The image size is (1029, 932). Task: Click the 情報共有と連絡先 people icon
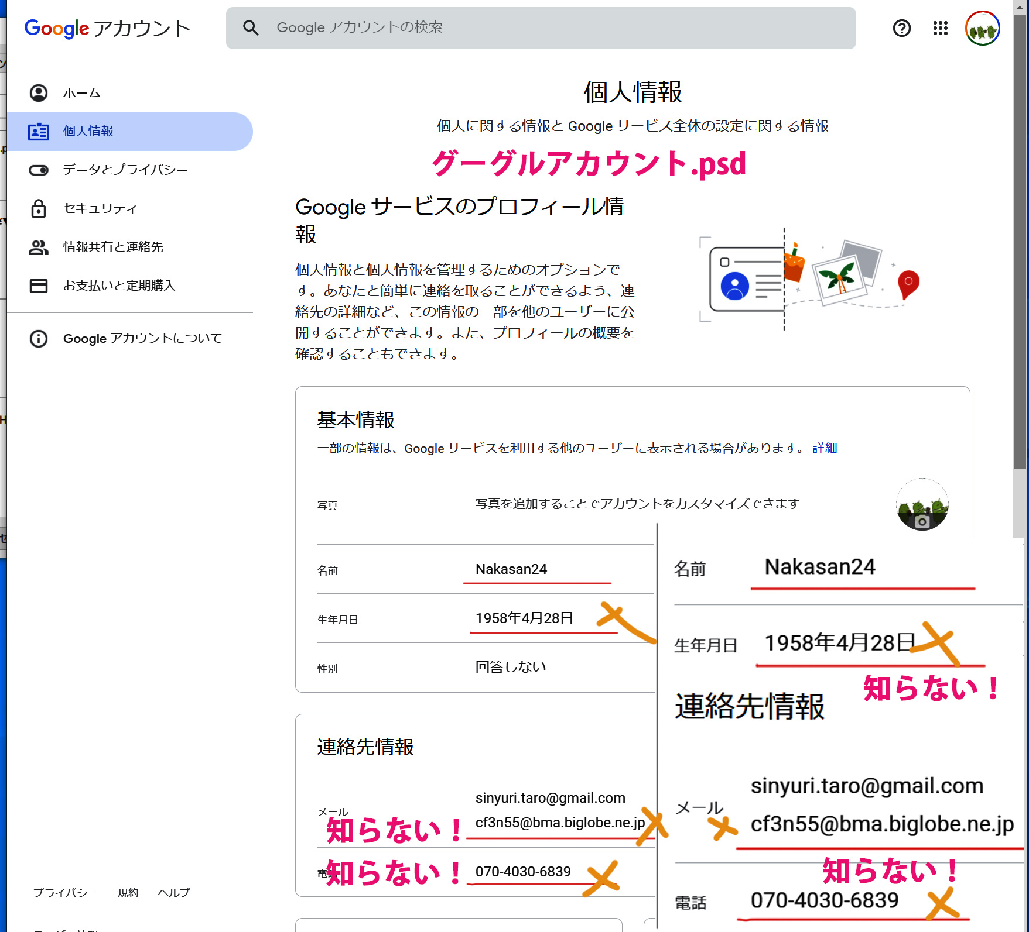[39, 247]
